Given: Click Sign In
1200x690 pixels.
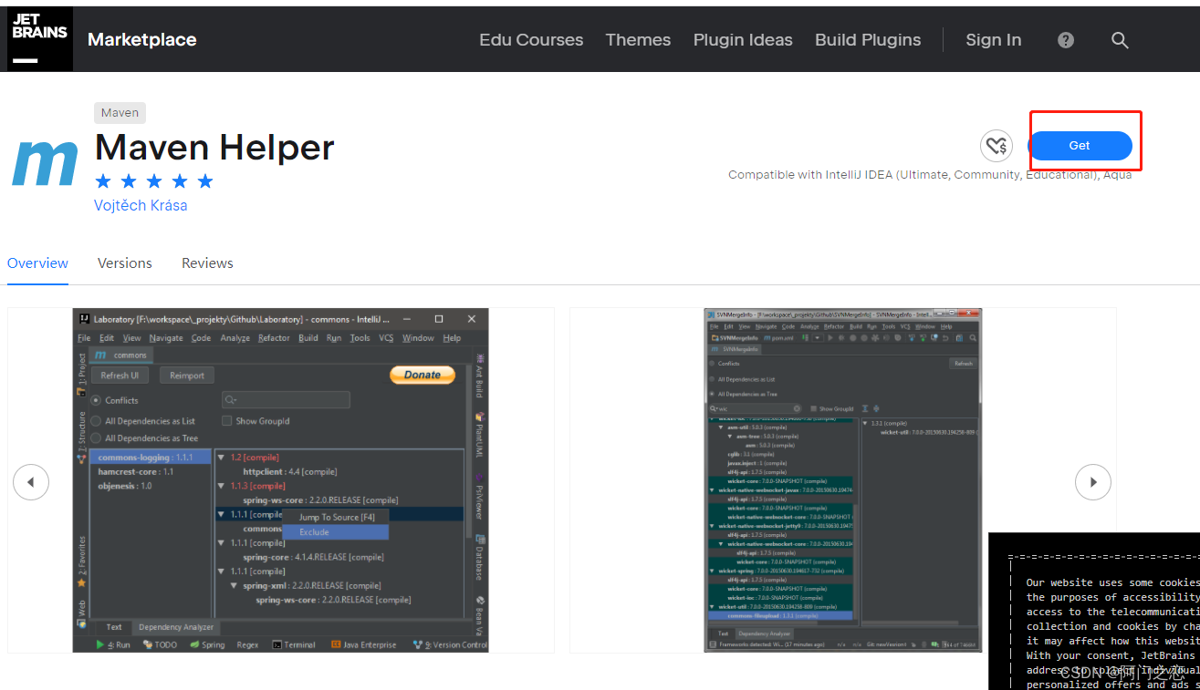Looking at the screenshot, I should (x=994, y=40).
